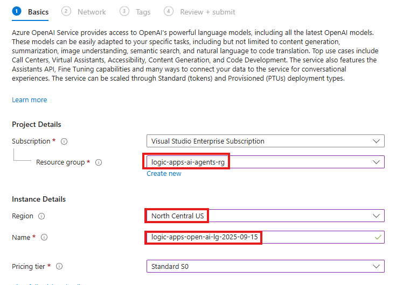This screenshot has height=285, width=417.
Task: Click the info icon beside Resource group
Action: point(99,162)
